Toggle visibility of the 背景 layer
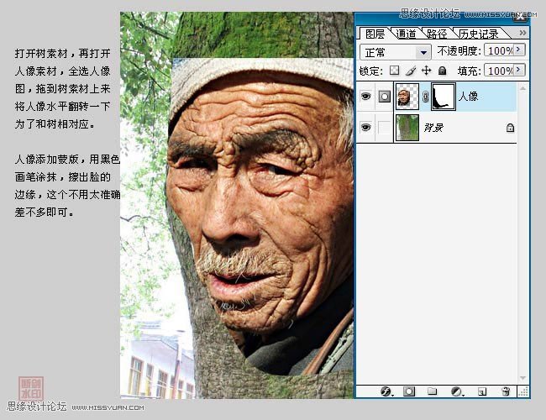This screenshot has height=420, width=546. point(365,128)
